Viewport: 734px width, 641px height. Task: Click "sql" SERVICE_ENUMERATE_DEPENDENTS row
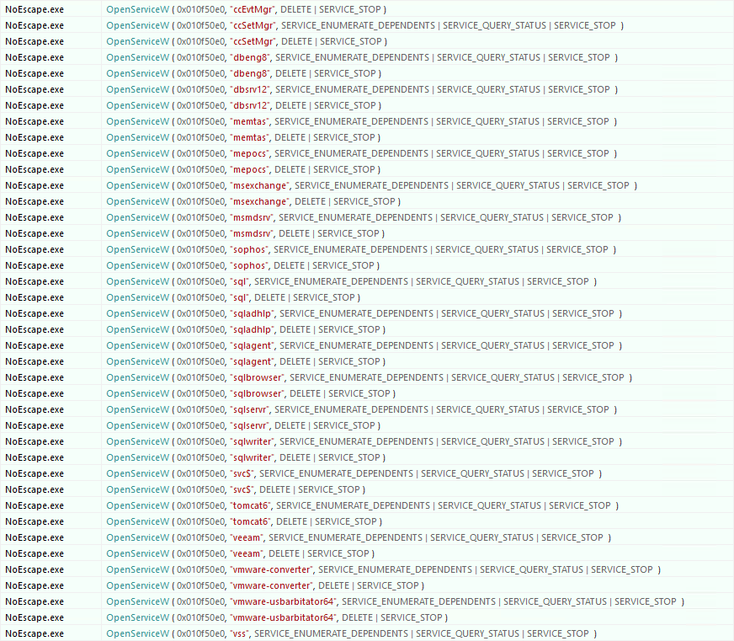(367, 281)
